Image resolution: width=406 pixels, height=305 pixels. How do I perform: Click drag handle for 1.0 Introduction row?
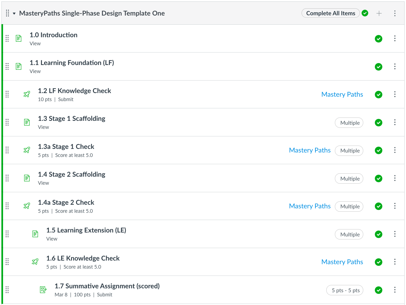(x=7, y=38)
